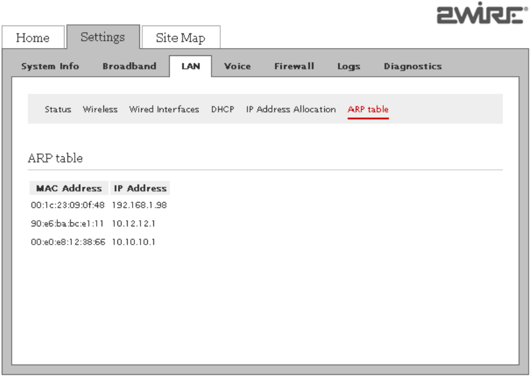
Task: Open the Wireless sub-page link
Action: [x=100, y=110]
